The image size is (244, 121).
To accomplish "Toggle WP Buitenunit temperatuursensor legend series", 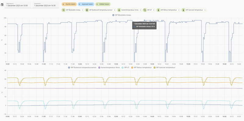I will tap(82, 67).
